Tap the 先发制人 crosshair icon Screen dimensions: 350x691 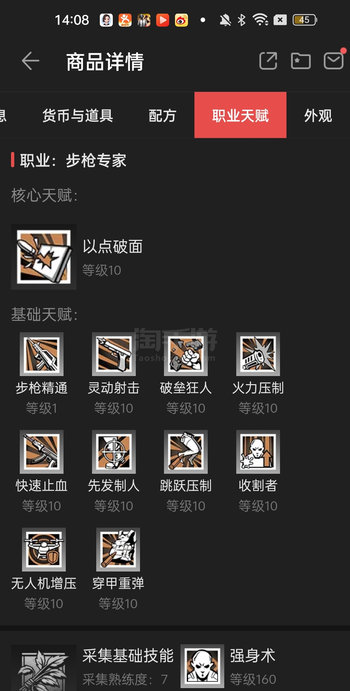pos(114,452)
